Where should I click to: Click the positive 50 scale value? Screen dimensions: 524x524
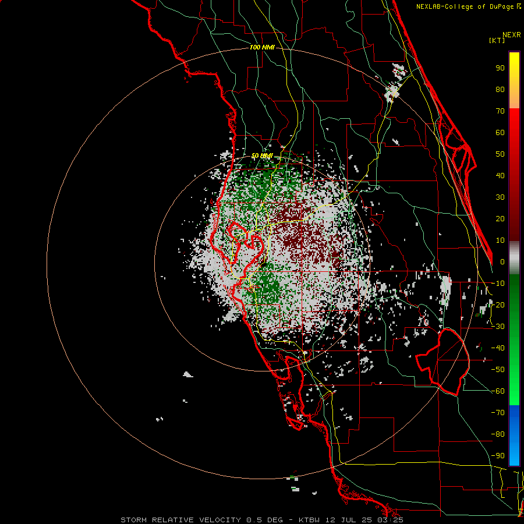click(x=500, y=154)
